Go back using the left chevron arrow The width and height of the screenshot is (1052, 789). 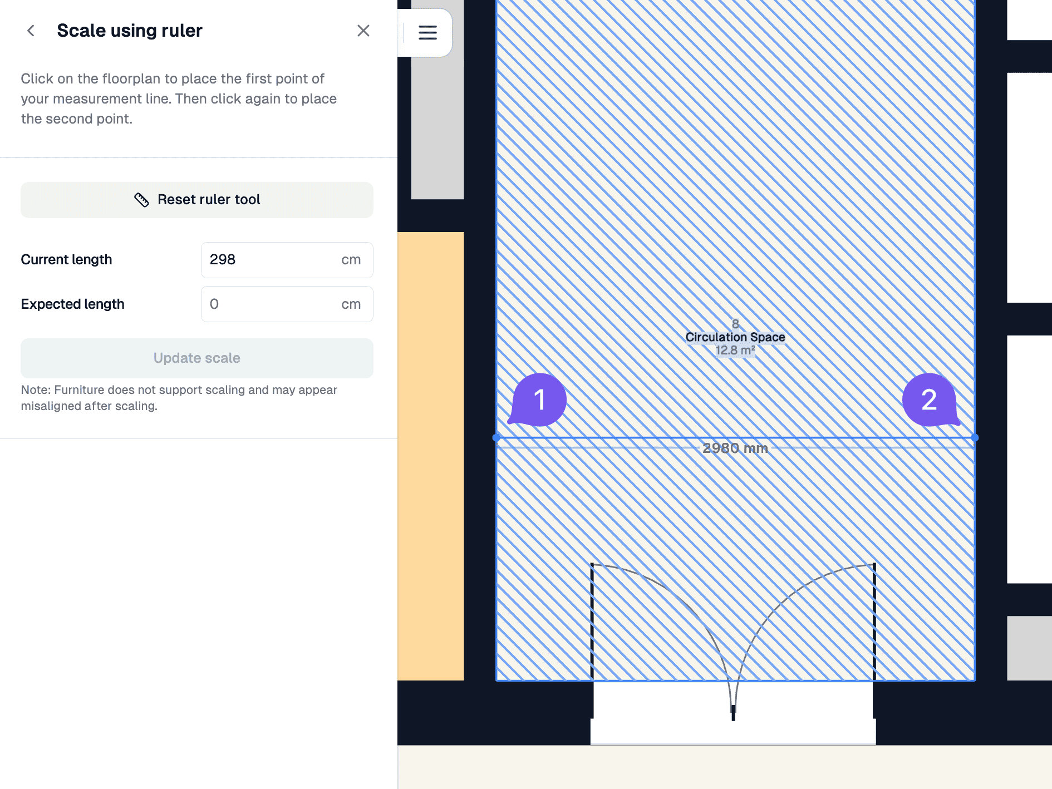[x=31, y=31]
